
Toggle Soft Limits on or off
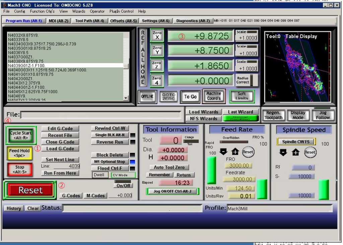tap(242, 96)
